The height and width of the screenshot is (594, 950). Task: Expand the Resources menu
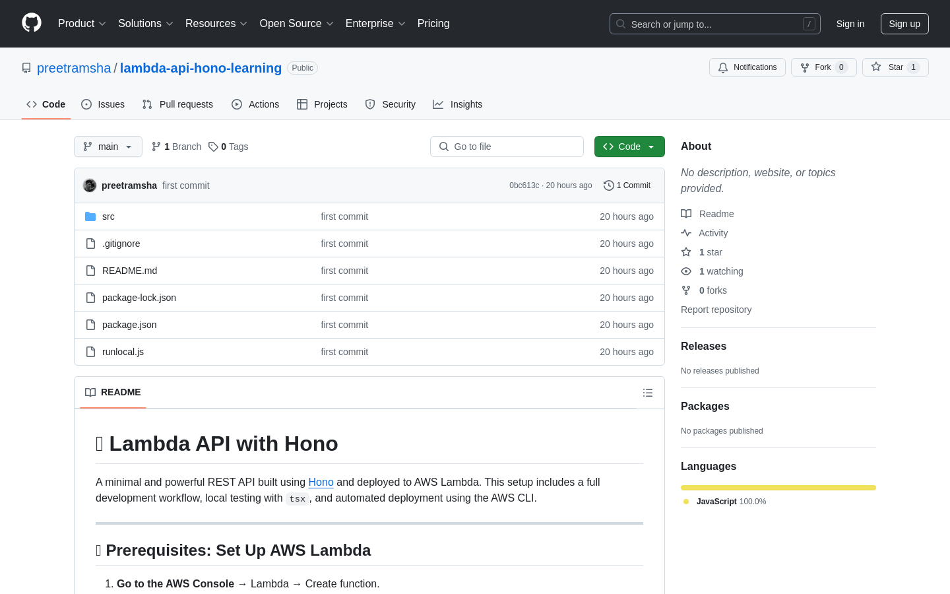point(216,23)
